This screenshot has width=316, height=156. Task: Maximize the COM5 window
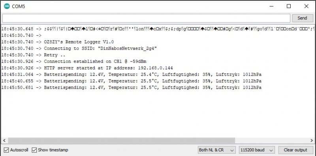tap(289, 6)
